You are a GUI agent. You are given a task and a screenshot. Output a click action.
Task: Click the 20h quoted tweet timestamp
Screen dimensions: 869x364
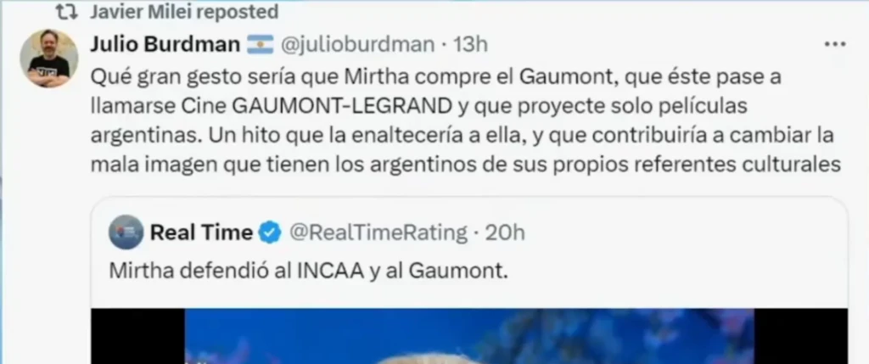[505, 233]
